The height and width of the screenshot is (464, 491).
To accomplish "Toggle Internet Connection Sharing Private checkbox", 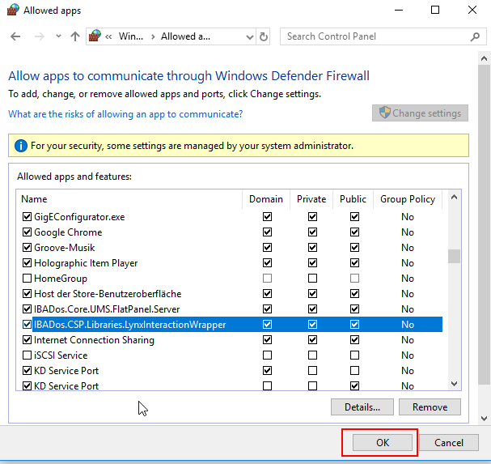I will click(x=312, y=339).
